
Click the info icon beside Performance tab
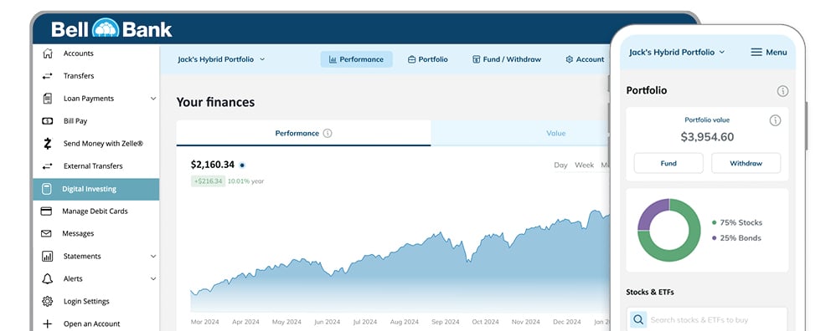tap(328, 134)
